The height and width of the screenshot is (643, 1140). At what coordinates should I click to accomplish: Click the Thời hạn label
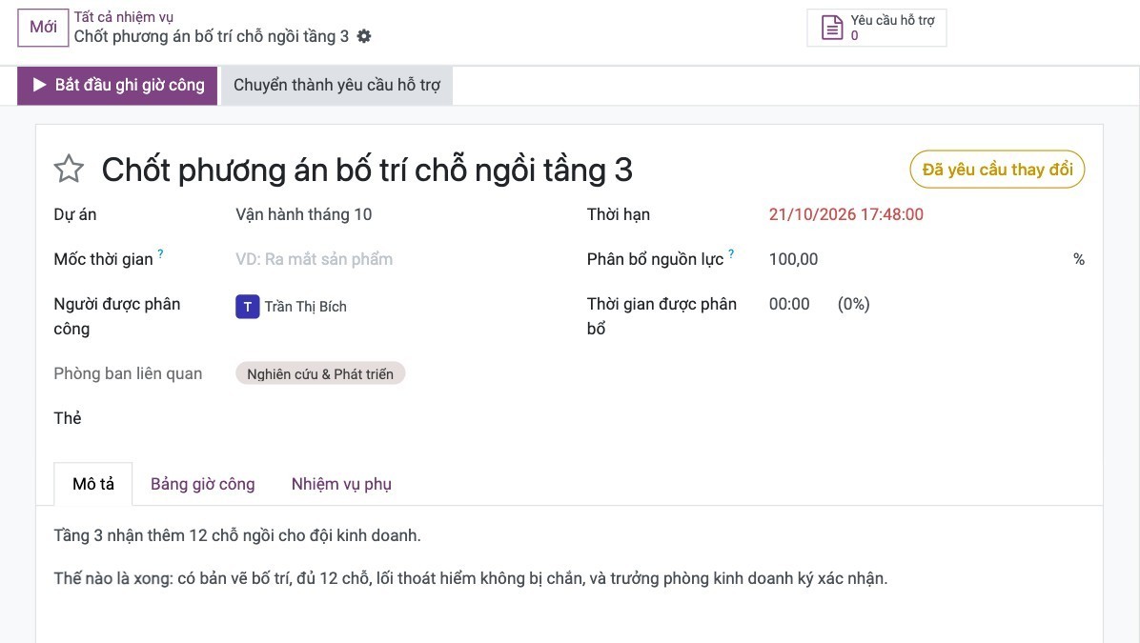[619, 214]
